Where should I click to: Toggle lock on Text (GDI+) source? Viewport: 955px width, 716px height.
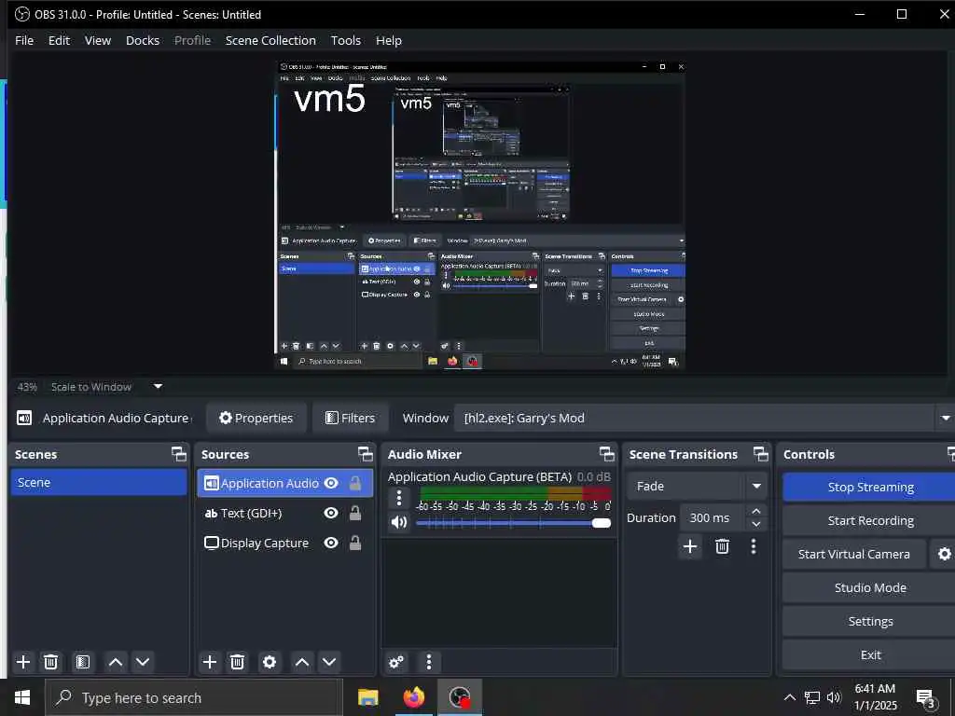pyautogui.click(x=355, y=514)
